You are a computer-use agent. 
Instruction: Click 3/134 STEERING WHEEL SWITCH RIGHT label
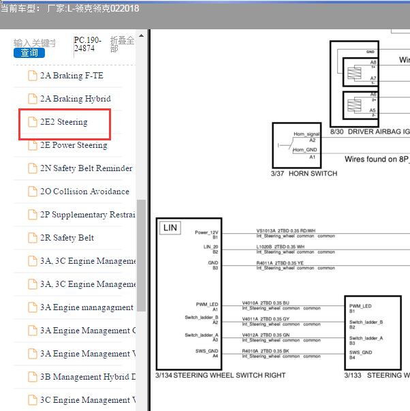(x=221, y=376)
